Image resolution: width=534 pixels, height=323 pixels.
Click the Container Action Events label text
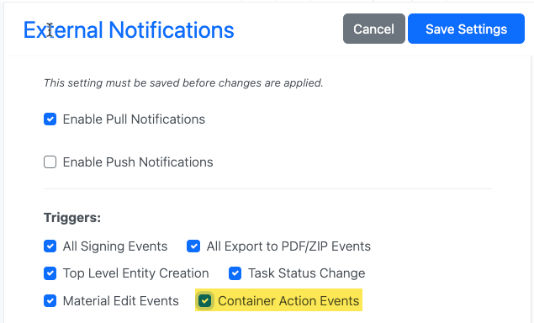click(x=288, y=301)
